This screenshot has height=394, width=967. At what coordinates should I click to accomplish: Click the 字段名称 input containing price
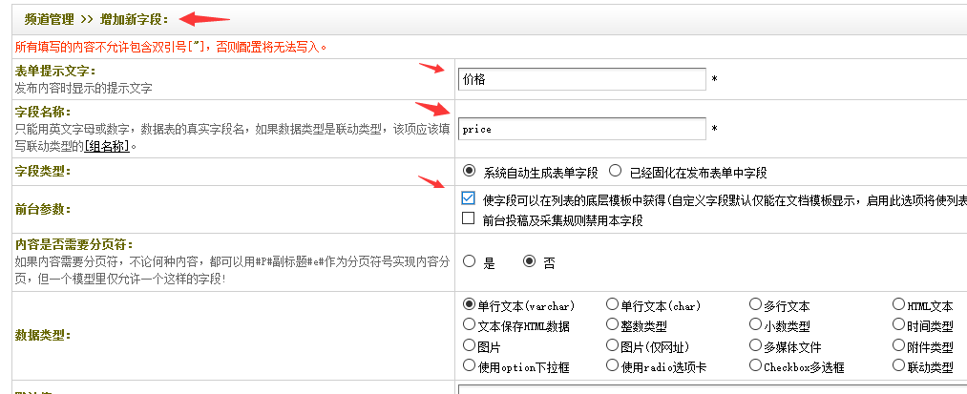pos(581,128)
